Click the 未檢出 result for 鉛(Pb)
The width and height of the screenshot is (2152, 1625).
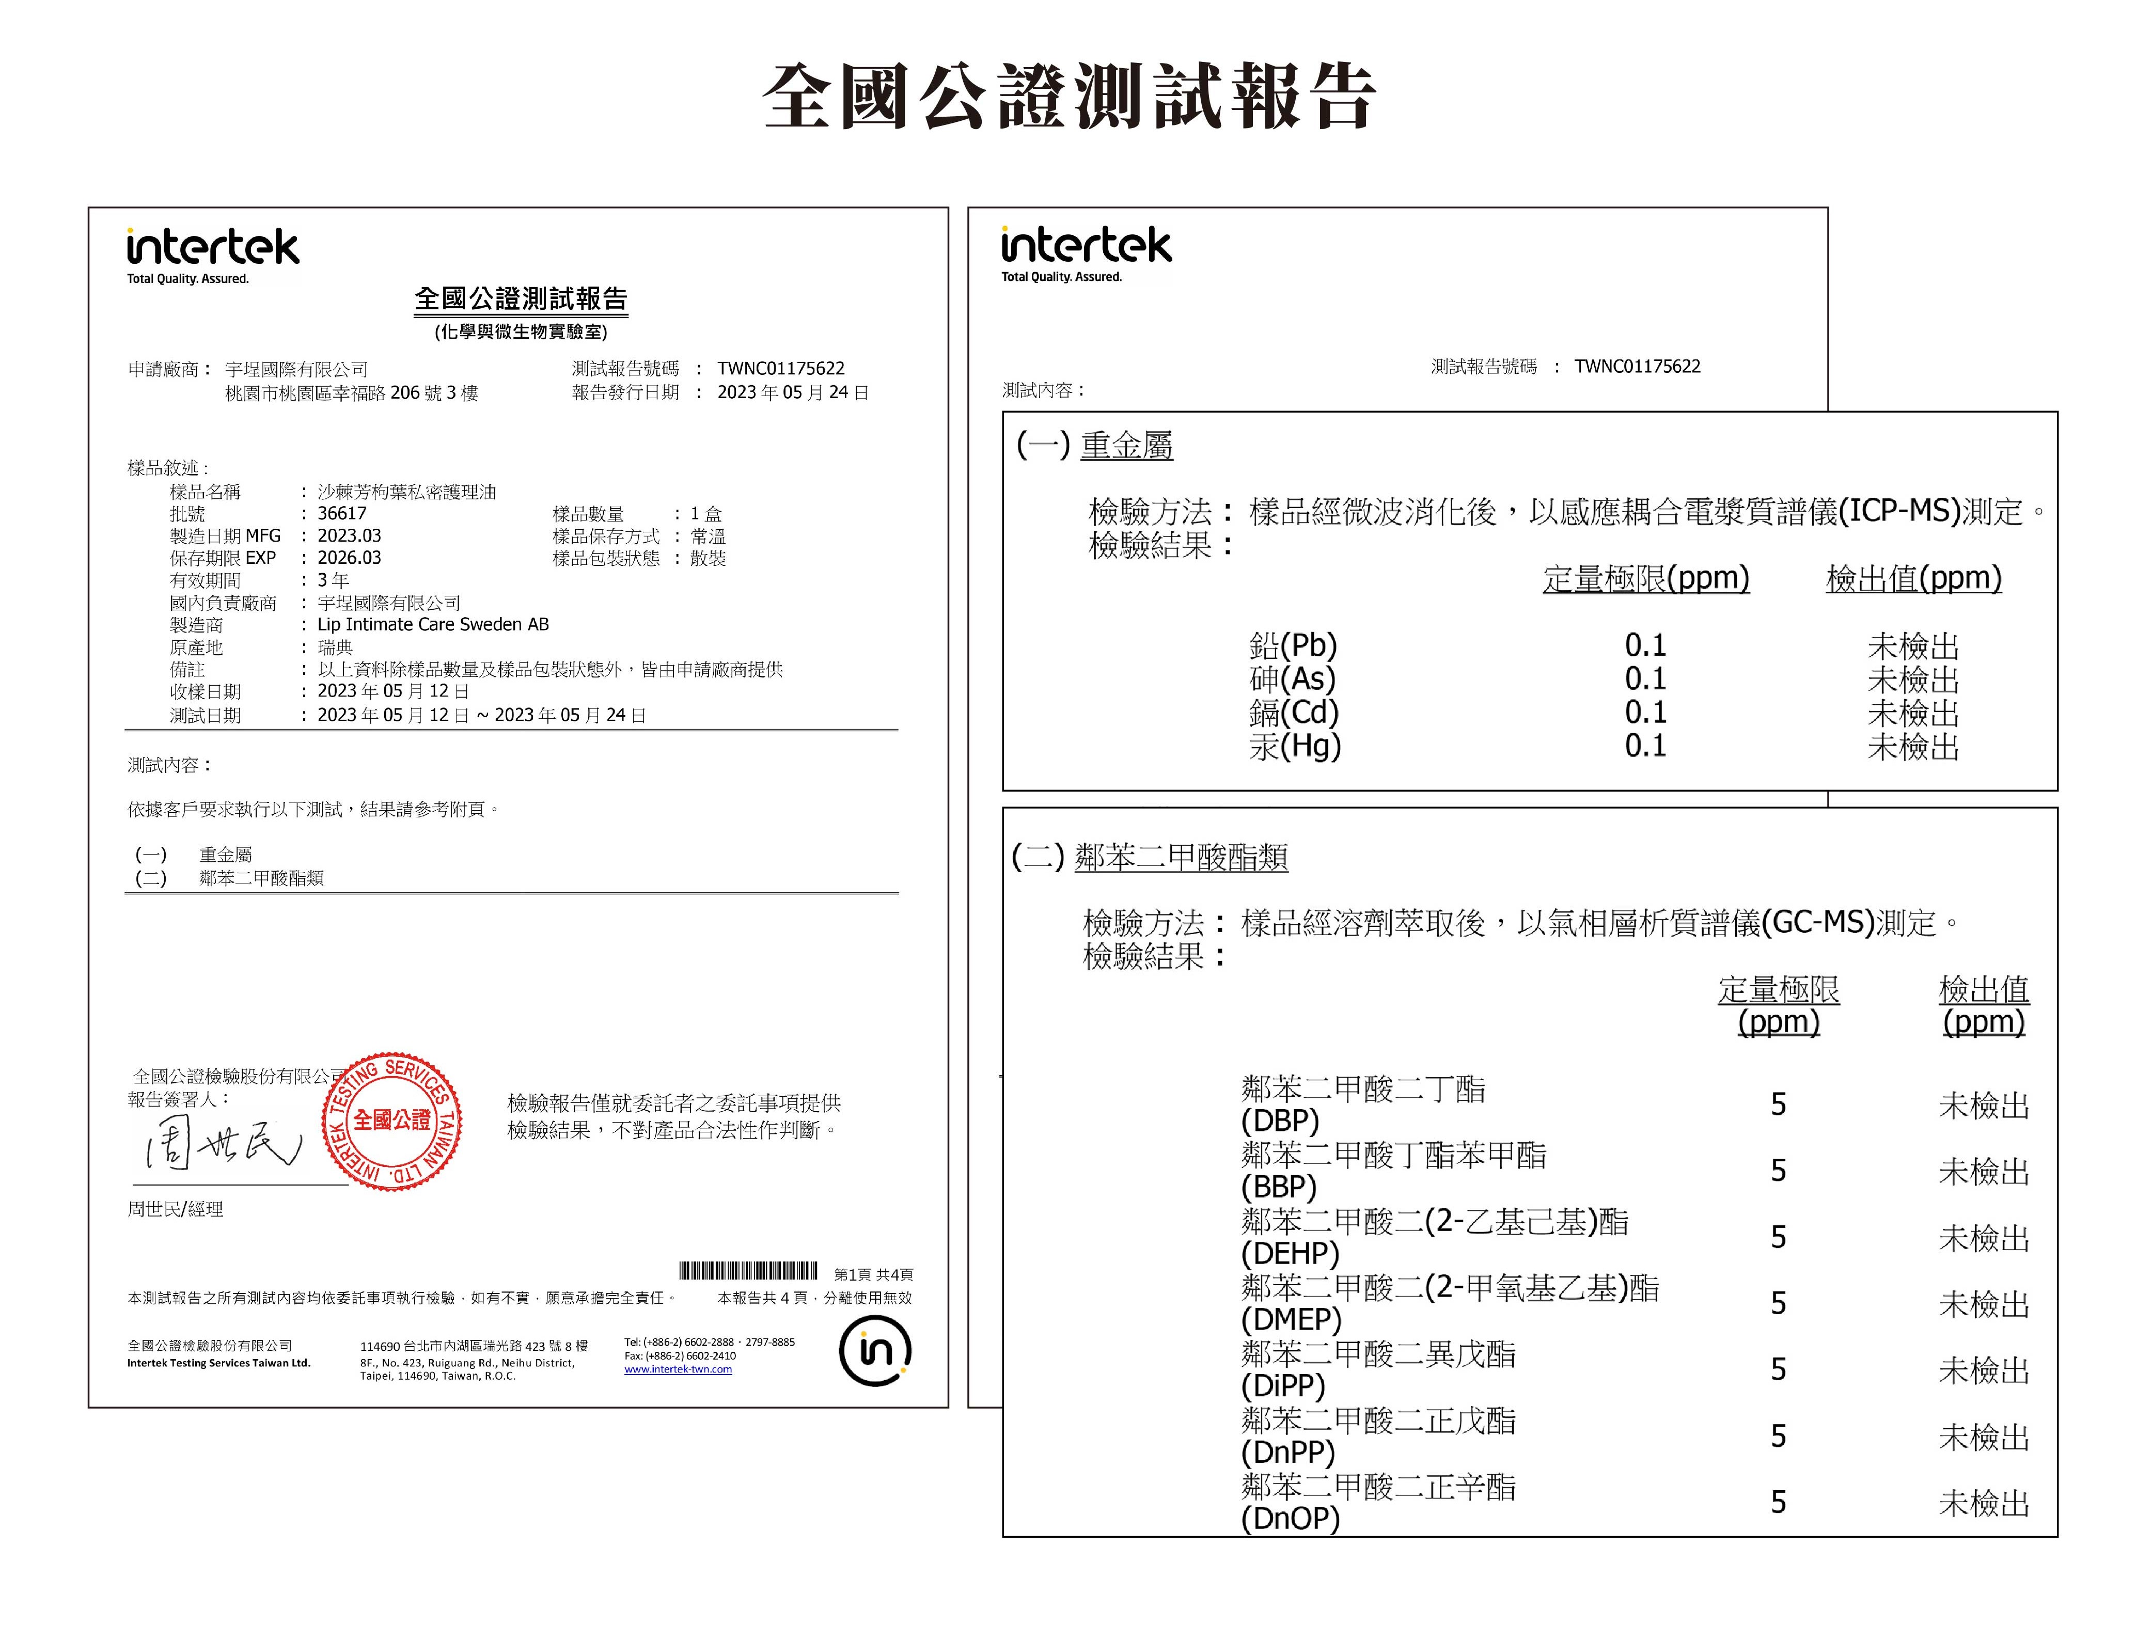pos(1913,646)
